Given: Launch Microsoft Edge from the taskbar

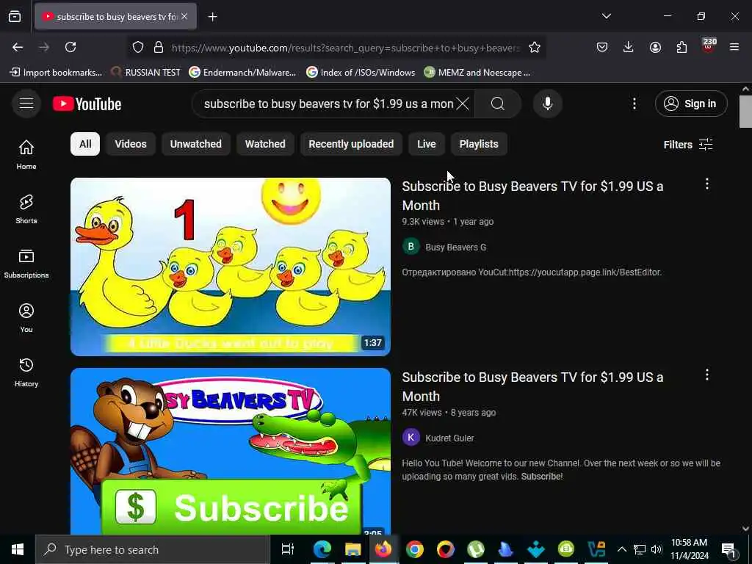Looking at the screenshot, I should click(x=322, y=549).
